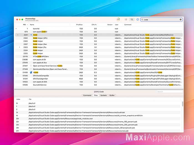Select the com.apple.CodeSi process
Screen dimensions: 194x145
(99, 32)
